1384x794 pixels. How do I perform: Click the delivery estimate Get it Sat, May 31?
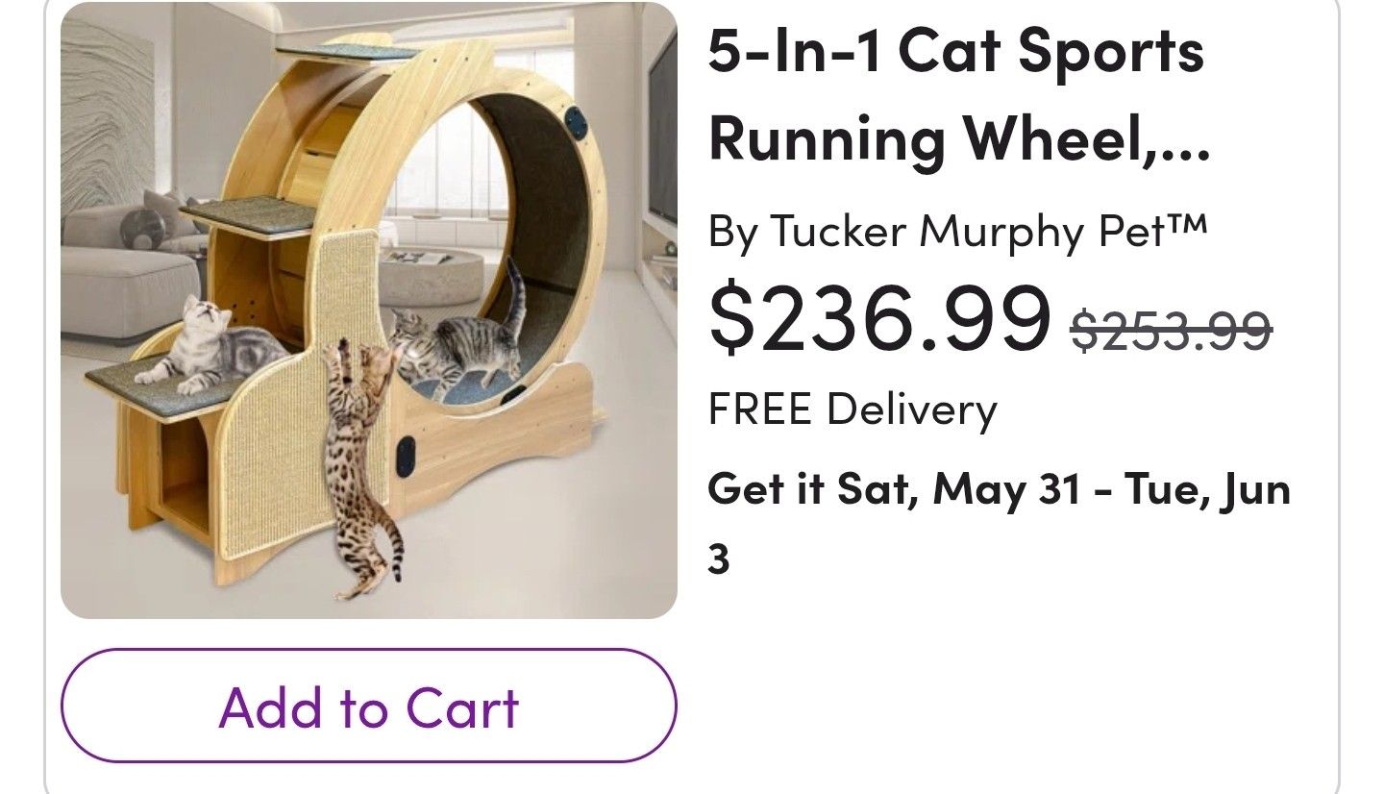pos(961,488)
